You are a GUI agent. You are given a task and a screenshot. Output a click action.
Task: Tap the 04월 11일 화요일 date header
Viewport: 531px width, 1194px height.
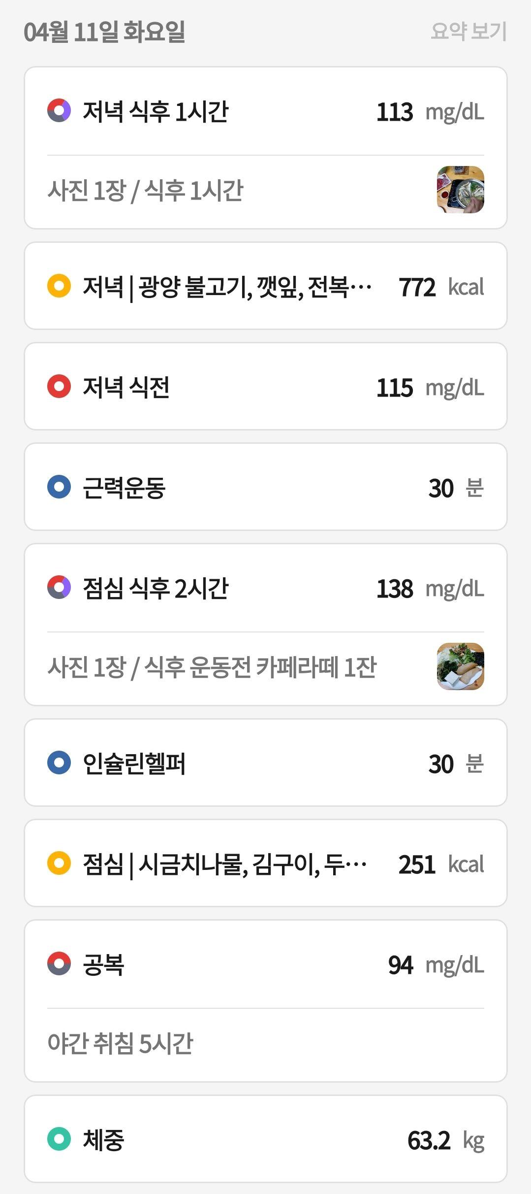(x=104, y=32)
